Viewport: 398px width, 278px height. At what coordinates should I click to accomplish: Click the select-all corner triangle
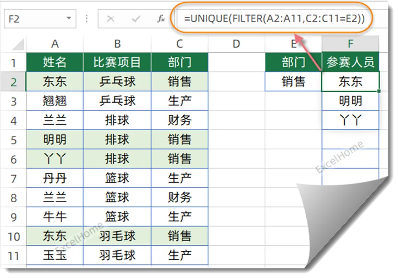click(18, 44)
